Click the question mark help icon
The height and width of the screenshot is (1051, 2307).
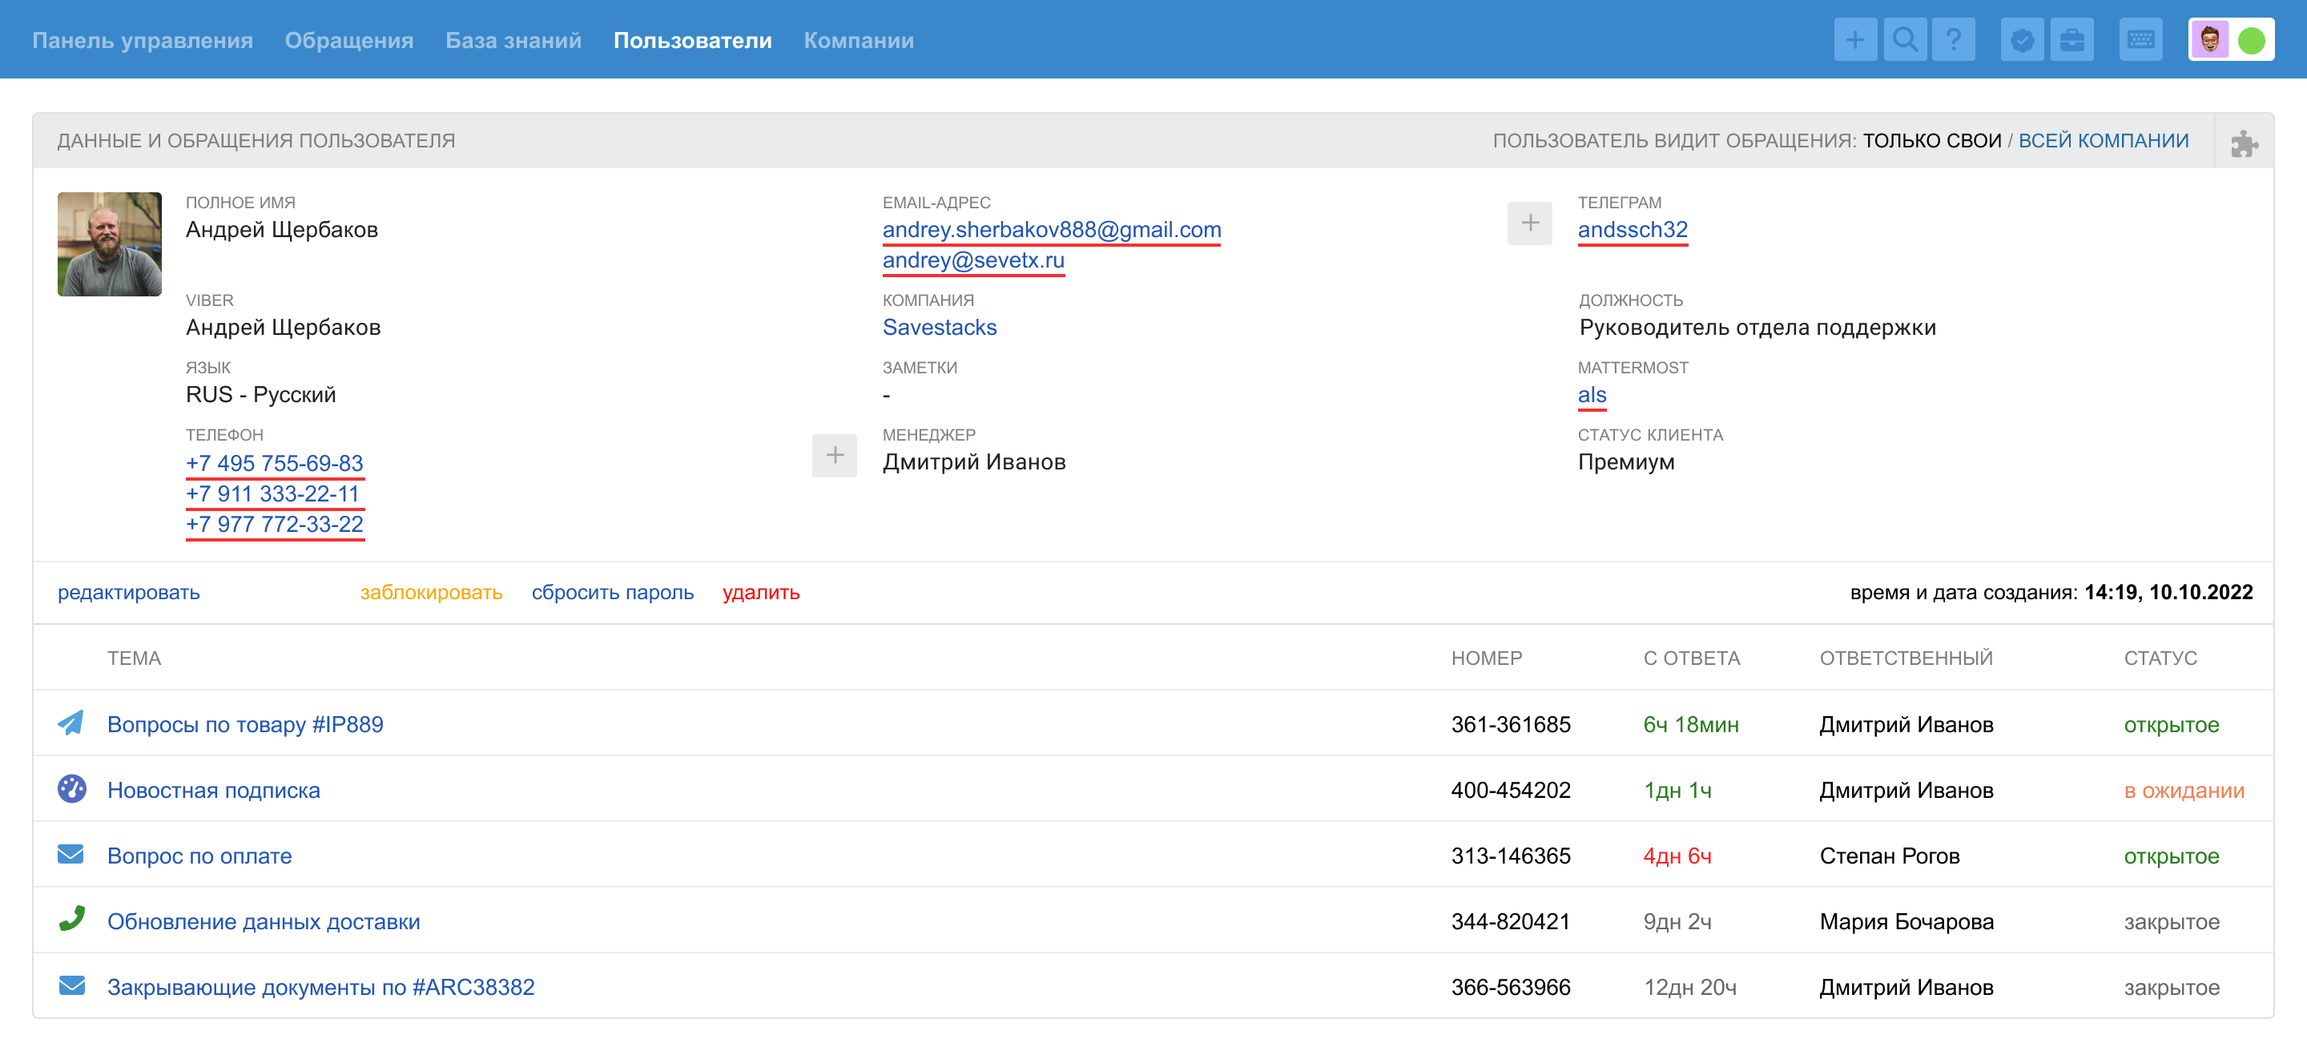[x=1953, y=40]
